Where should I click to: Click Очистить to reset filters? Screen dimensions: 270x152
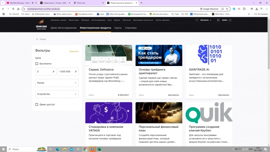[74, 51]
